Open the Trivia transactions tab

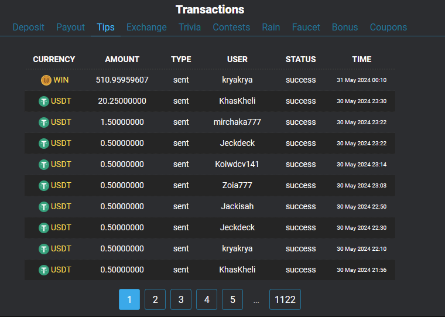click(190, 27)
